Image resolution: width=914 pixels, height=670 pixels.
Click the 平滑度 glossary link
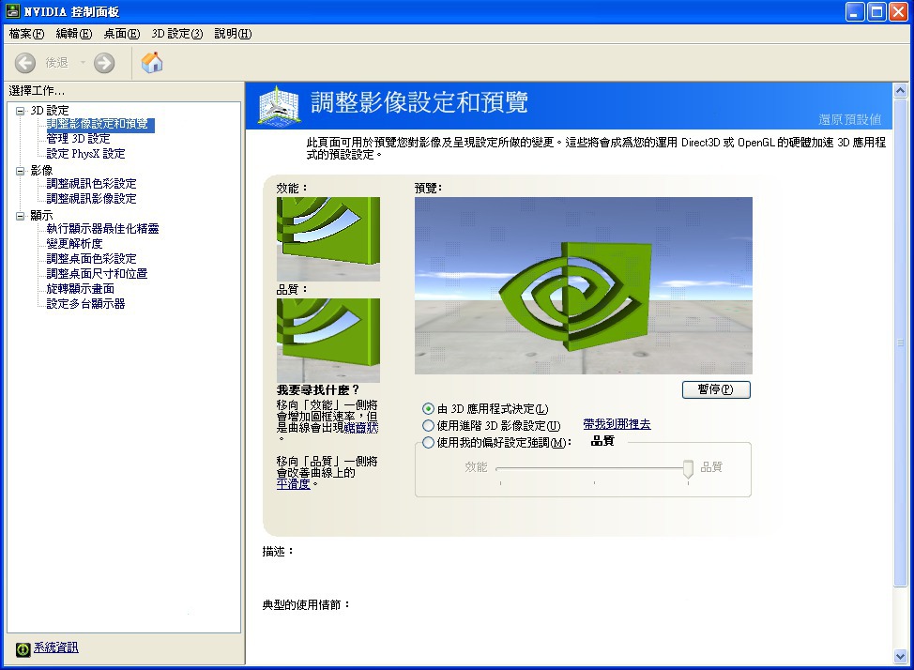pos(293,484)
